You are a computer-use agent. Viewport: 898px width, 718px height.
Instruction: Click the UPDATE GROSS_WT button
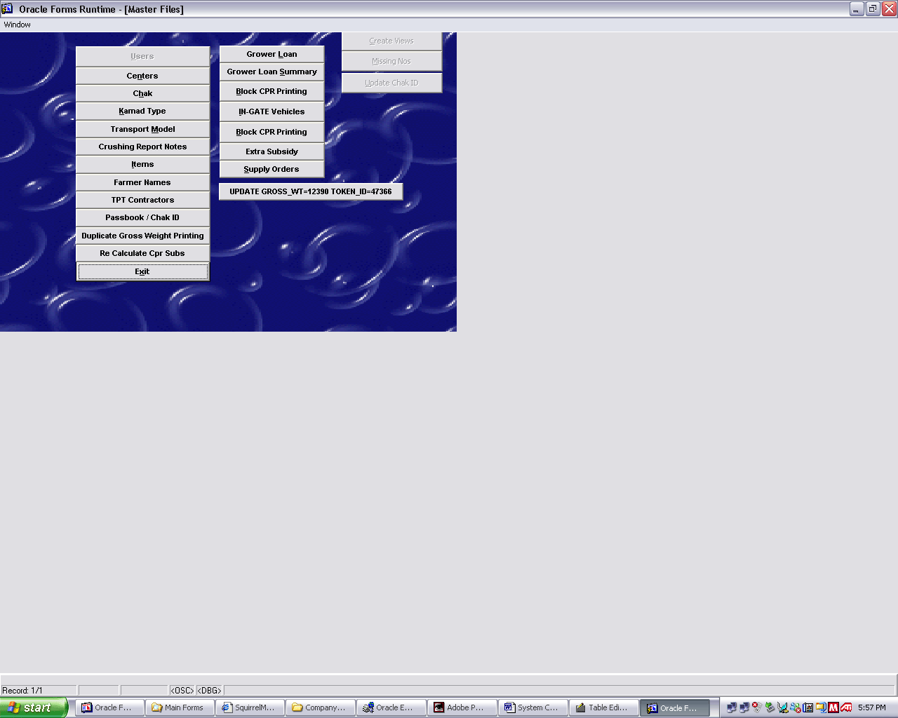pos(311,191)
